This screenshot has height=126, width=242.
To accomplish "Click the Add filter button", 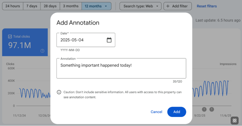I will tap(178, 6).
